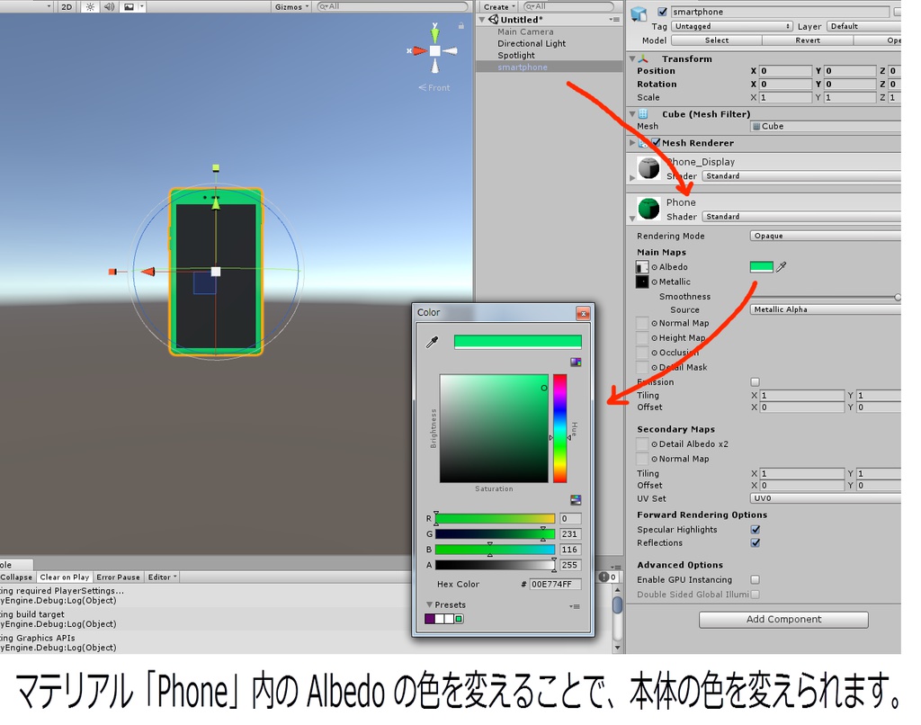Collapse the Transform component
Viewport: 921px width, 725px height.
[x=634, y=58]
